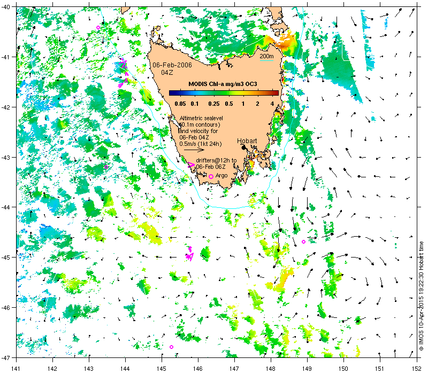Image resolution: width=428 pixels, height=374 pixels.
Task: Click the '06-Feb 06Z' drifter time text
Action: click(211, 167)
